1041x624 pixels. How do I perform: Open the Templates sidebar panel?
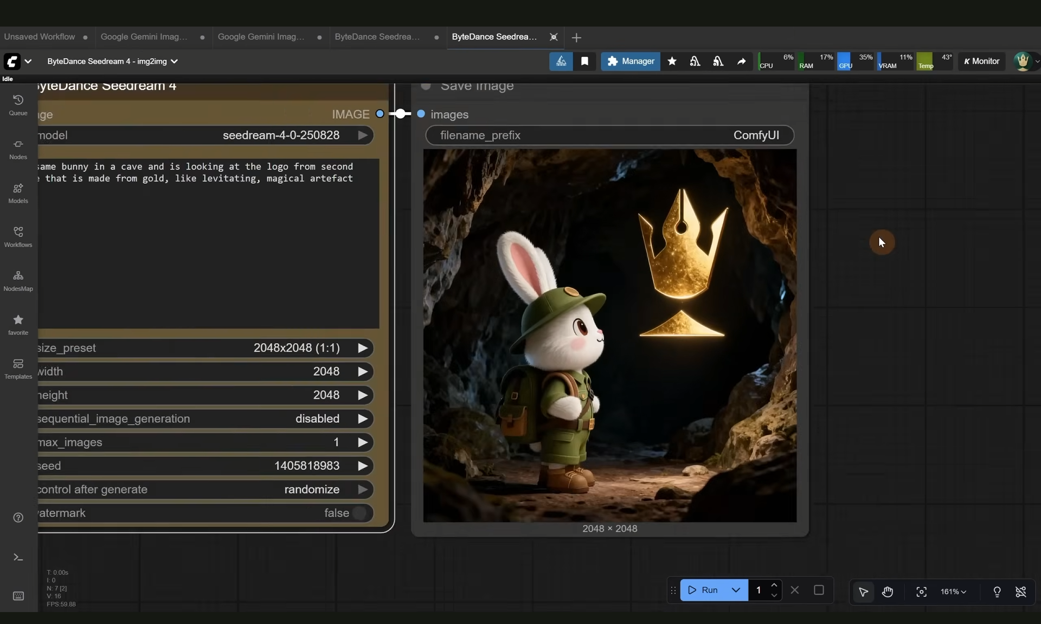18,368
